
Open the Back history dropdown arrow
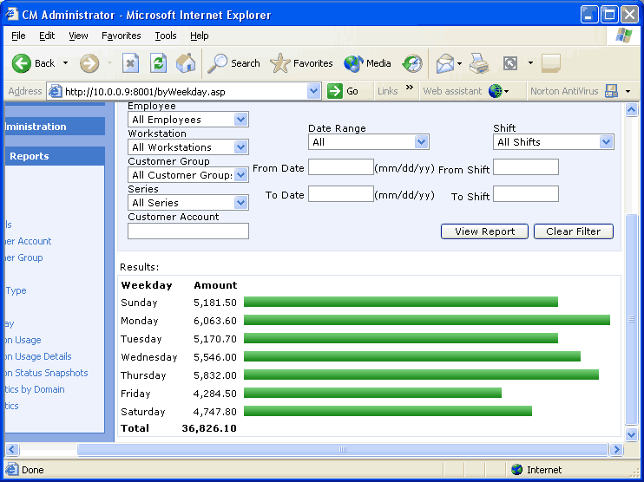pyautogui.click(x=65, y=63)
